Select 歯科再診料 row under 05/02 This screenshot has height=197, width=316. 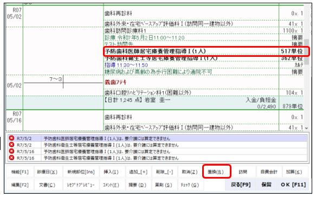pyautogui.click(x=204, y=14)
